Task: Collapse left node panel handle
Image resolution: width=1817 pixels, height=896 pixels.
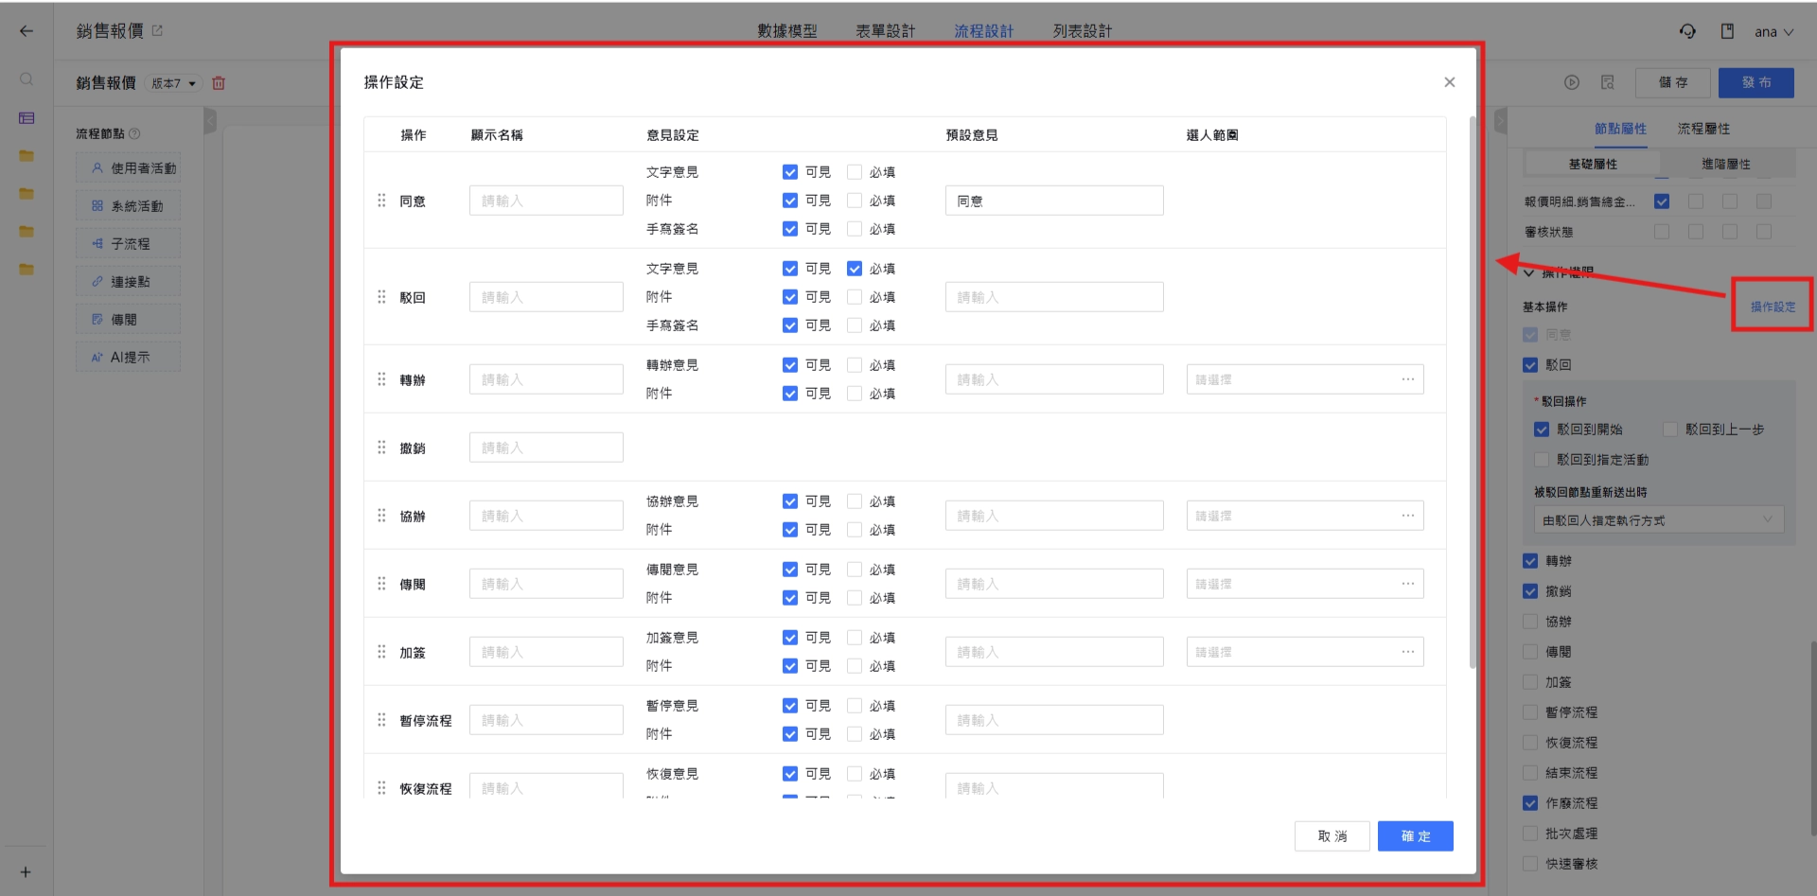Action: [210, 120]
